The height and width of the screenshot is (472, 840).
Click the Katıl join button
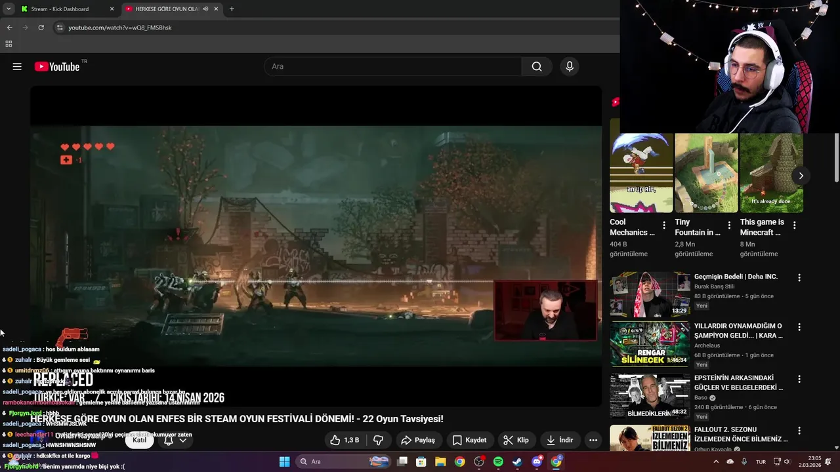(139, 440)
